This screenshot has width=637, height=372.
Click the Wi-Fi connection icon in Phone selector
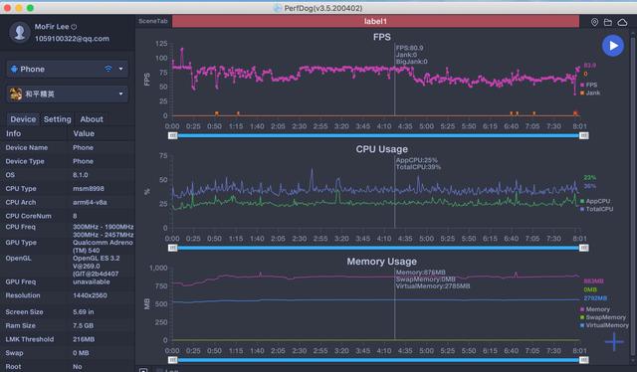[108, 69]
